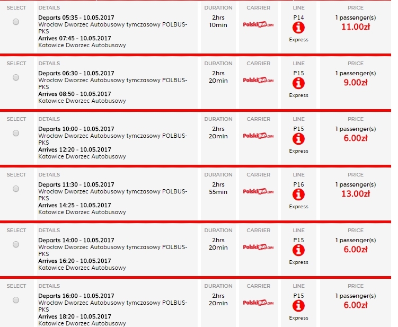Click Departs 10:00 trip details text

coord(76,129)
